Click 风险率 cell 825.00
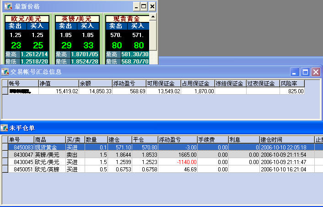Viewport: 323px width, 207px height. 292,91
